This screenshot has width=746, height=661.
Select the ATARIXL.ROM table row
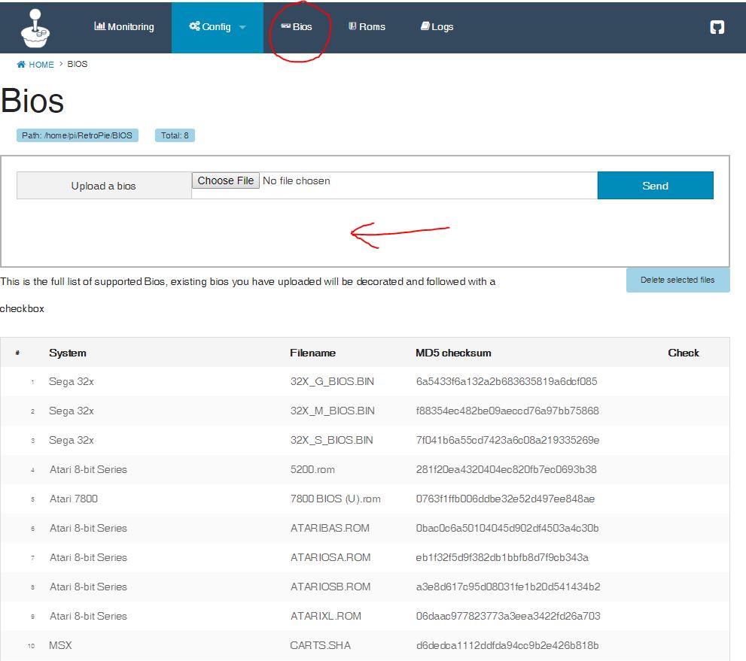pos(326,616)
